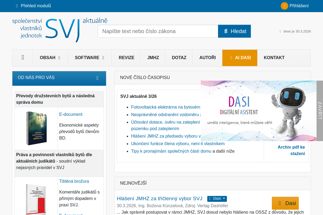Go to the AI DASI tab
323x215 pixels.
pyautogui.click(x=240, y=58)
